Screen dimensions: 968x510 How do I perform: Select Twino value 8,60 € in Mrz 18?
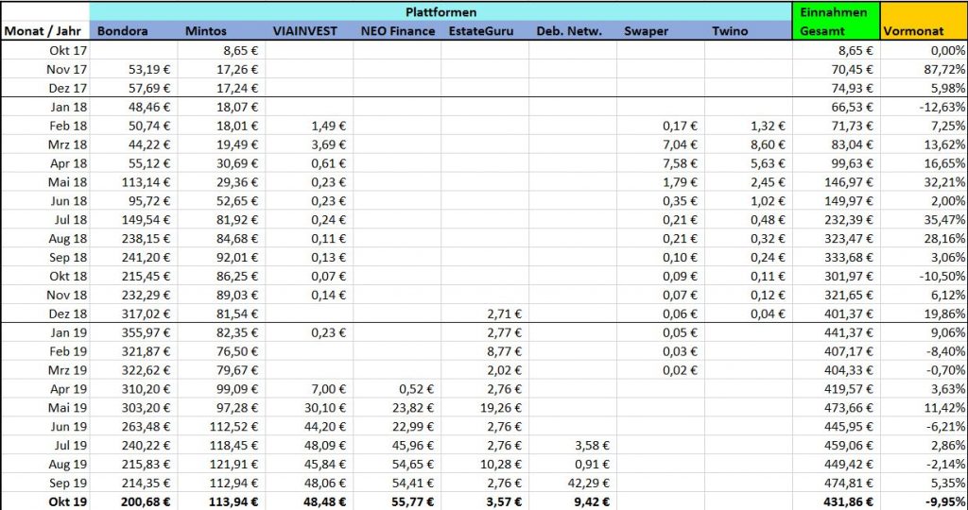point(749,144)
